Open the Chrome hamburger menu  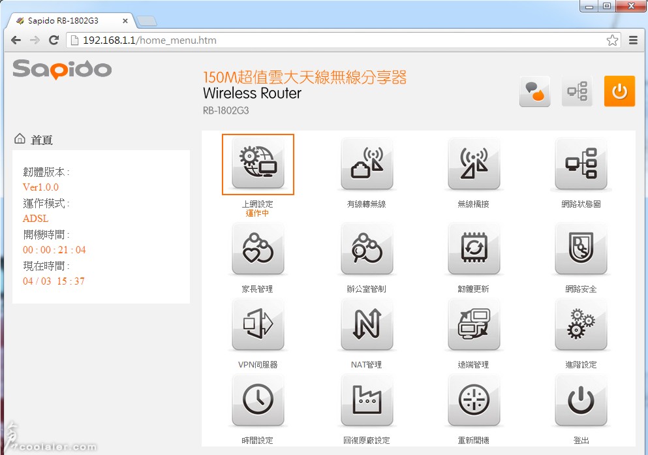(x=633, y=40)
